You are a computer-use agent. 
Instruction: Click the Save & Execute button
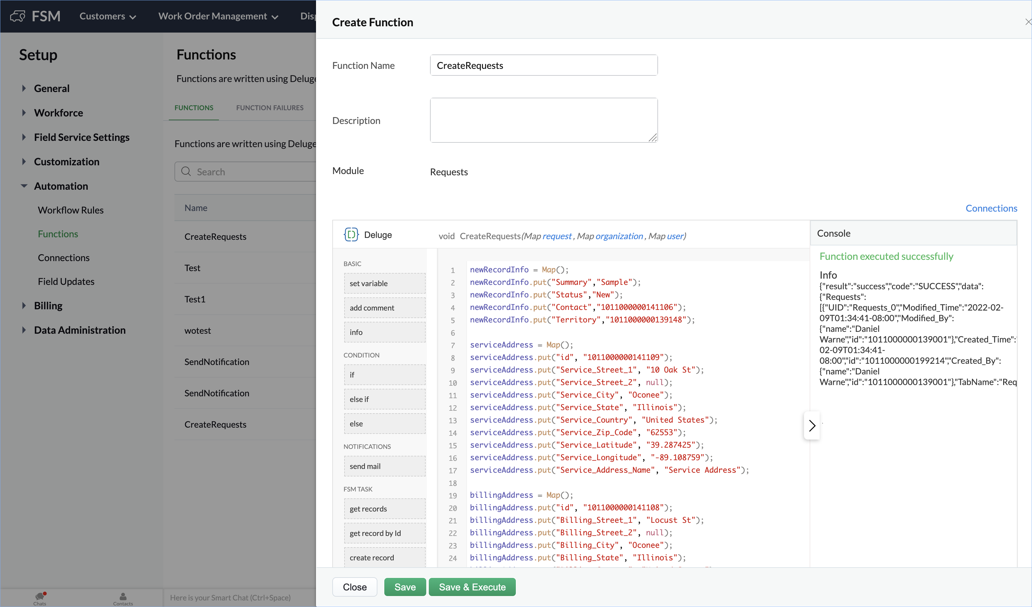click(472, 587)
